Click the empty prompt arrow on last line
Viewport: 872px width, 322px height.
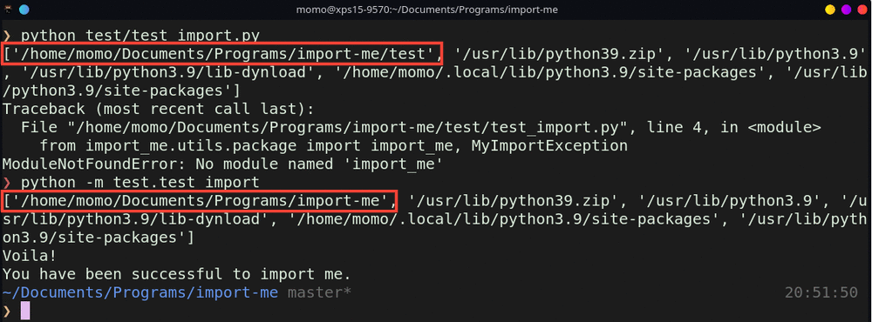tap(7, 311)
